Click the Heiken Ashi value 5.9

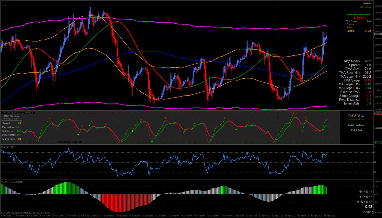click(x=369, y=103)
